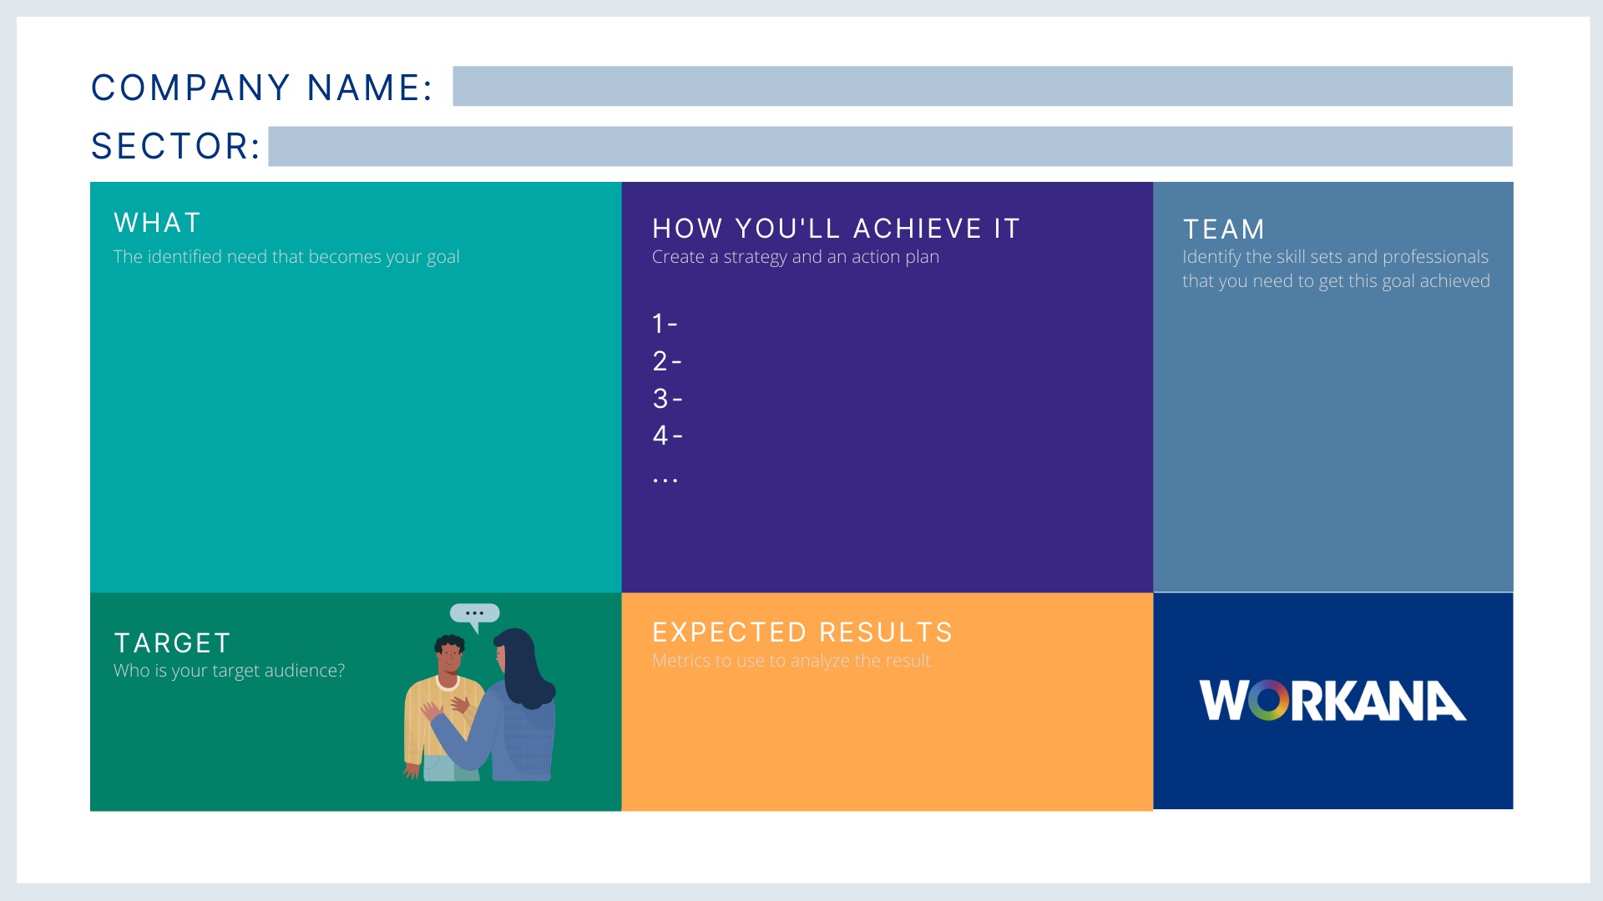Click "Who is your target audience?" text
Screen dimensions: 1603x901
point(229,671)
